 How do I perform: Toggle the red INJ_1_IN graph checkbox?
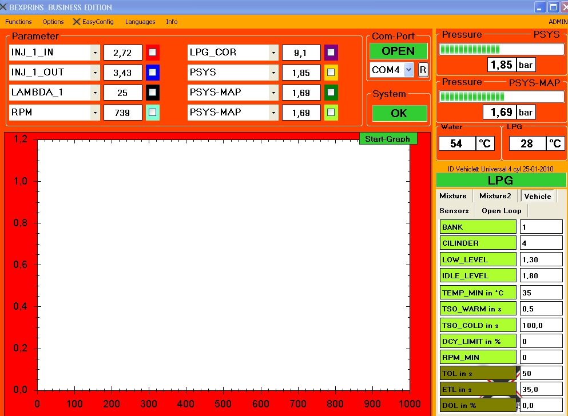152,53
